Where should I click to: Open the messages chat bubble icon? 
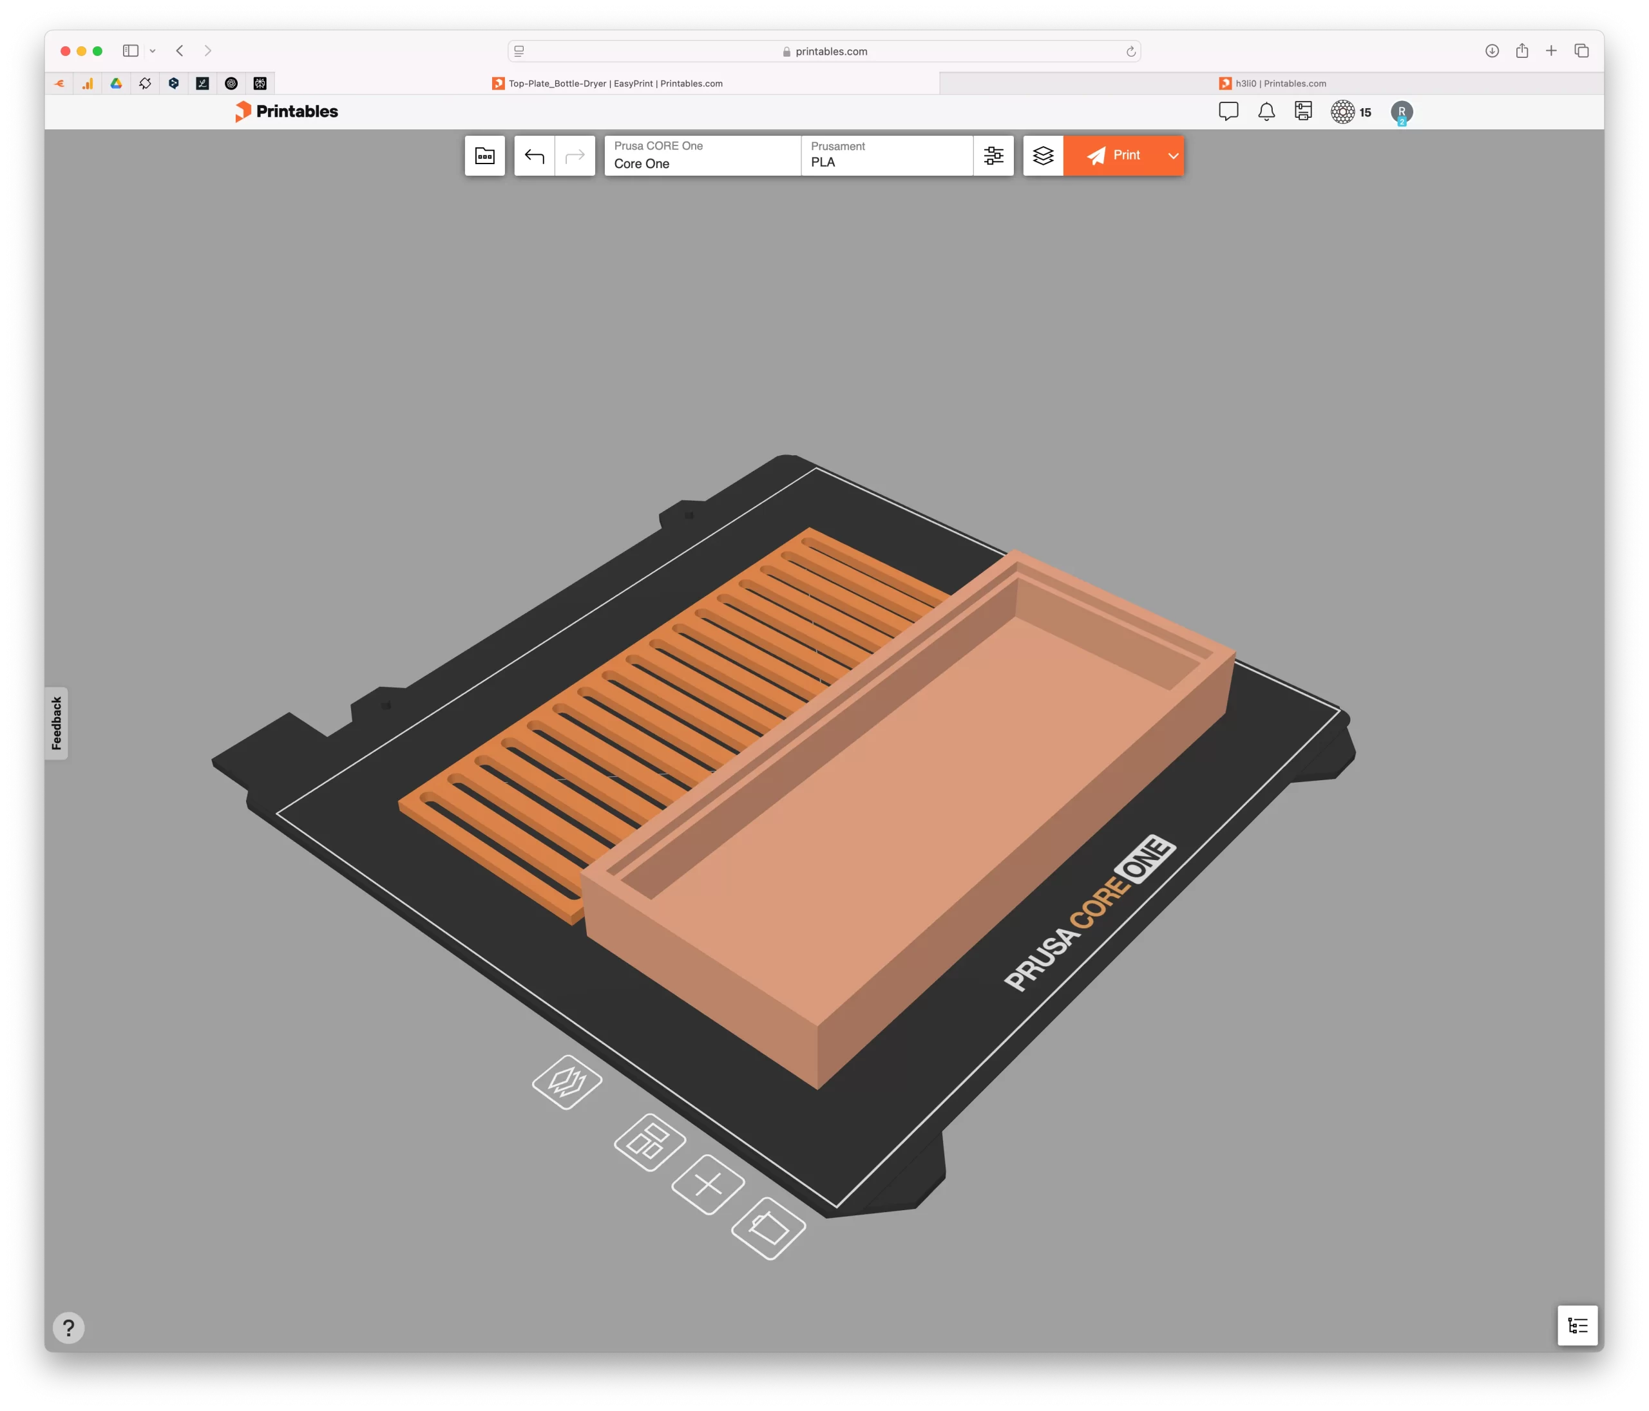pos(1228,112)
